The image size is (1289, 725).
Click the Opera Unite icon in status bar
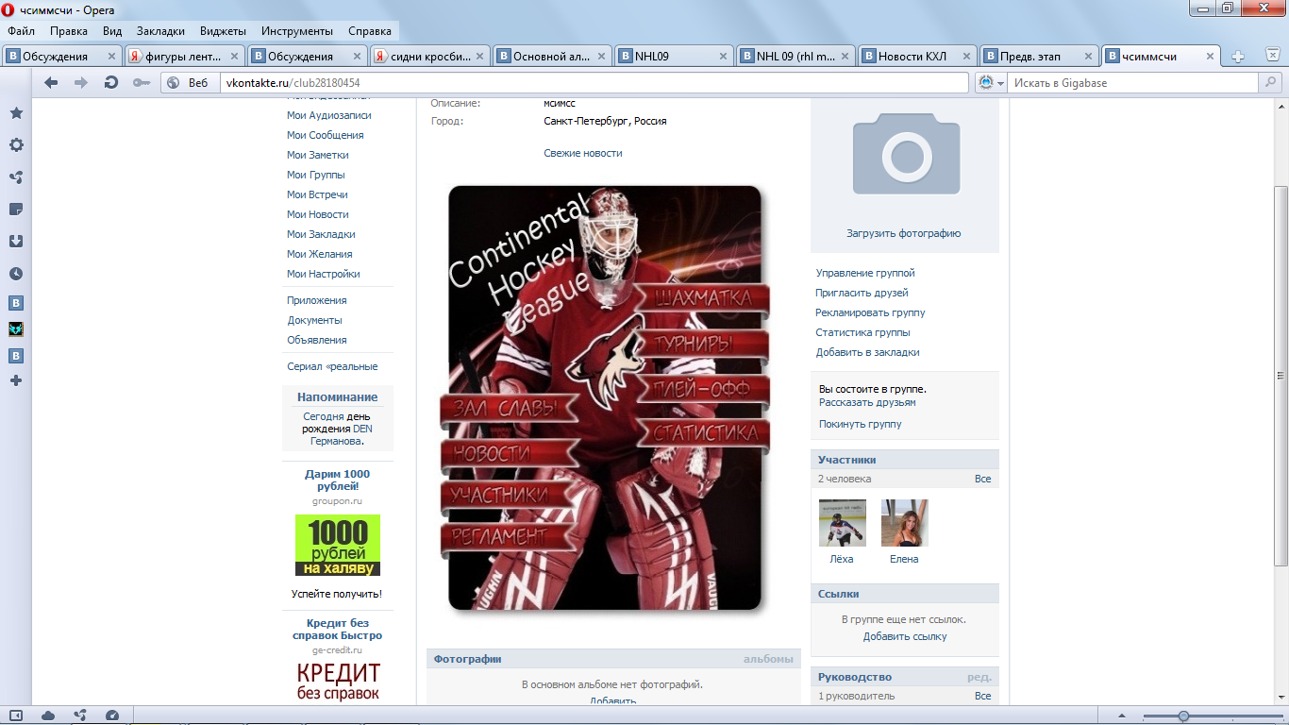point(80,716)
